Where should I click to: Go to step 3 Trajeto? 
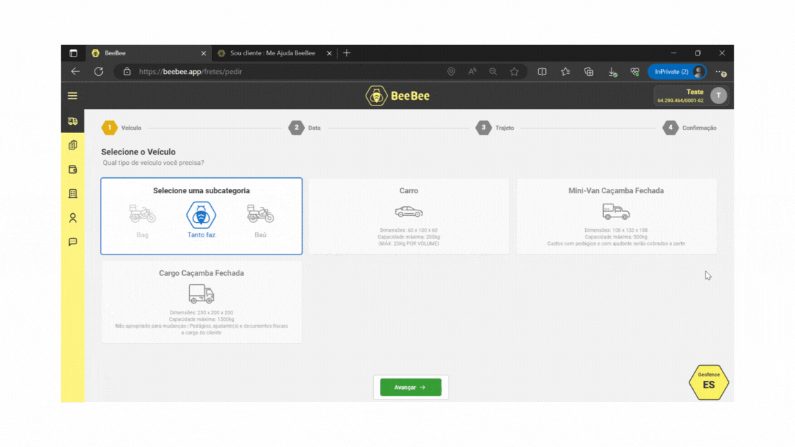[x=495, y=128]
